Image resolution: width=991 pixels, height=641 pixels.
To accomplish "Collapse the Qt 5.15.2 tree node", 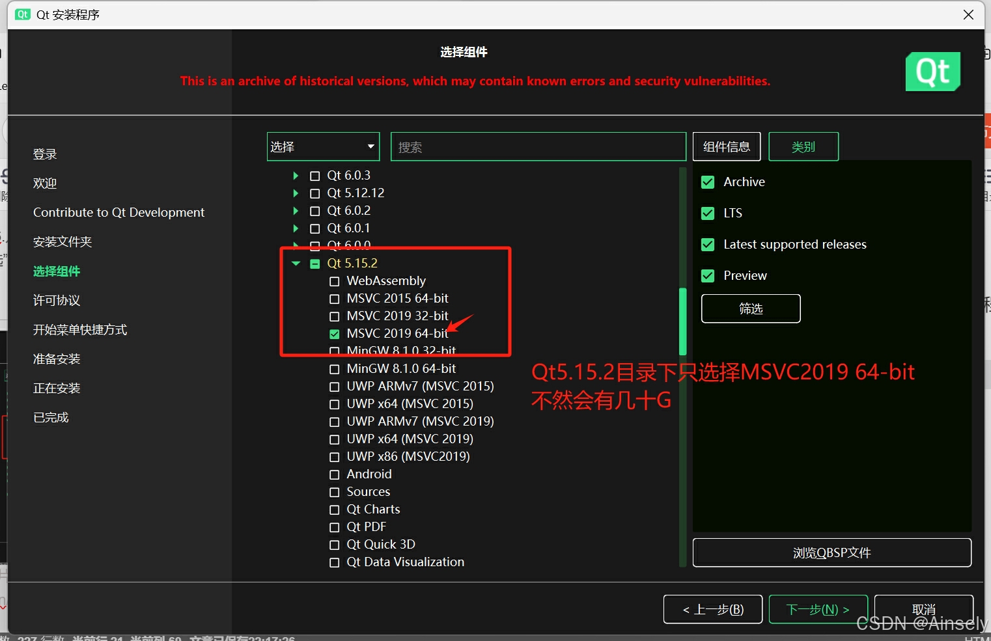I will (x=296, y=264).
